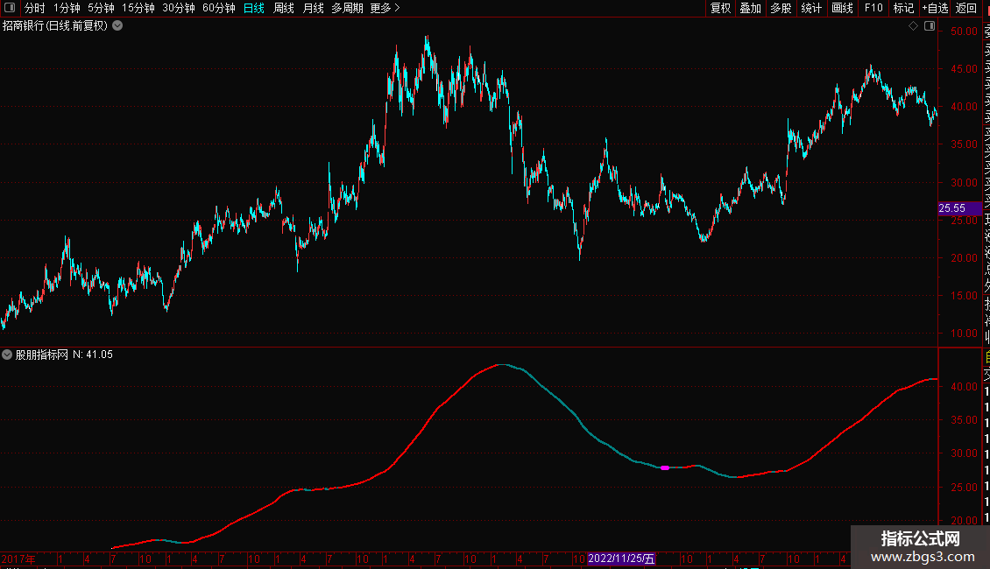Switch to 月线 monthly chart
The image size is (990, 569).
(x=313, y=8)
